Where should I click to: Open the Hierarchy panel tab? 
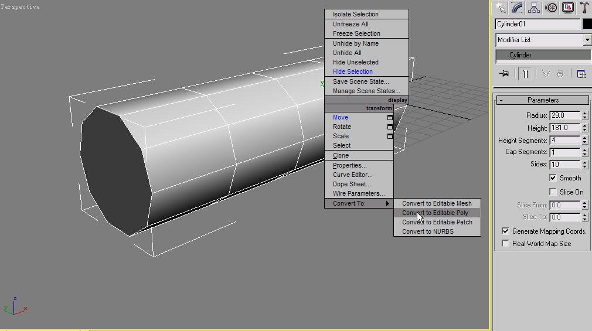[534, 8]
